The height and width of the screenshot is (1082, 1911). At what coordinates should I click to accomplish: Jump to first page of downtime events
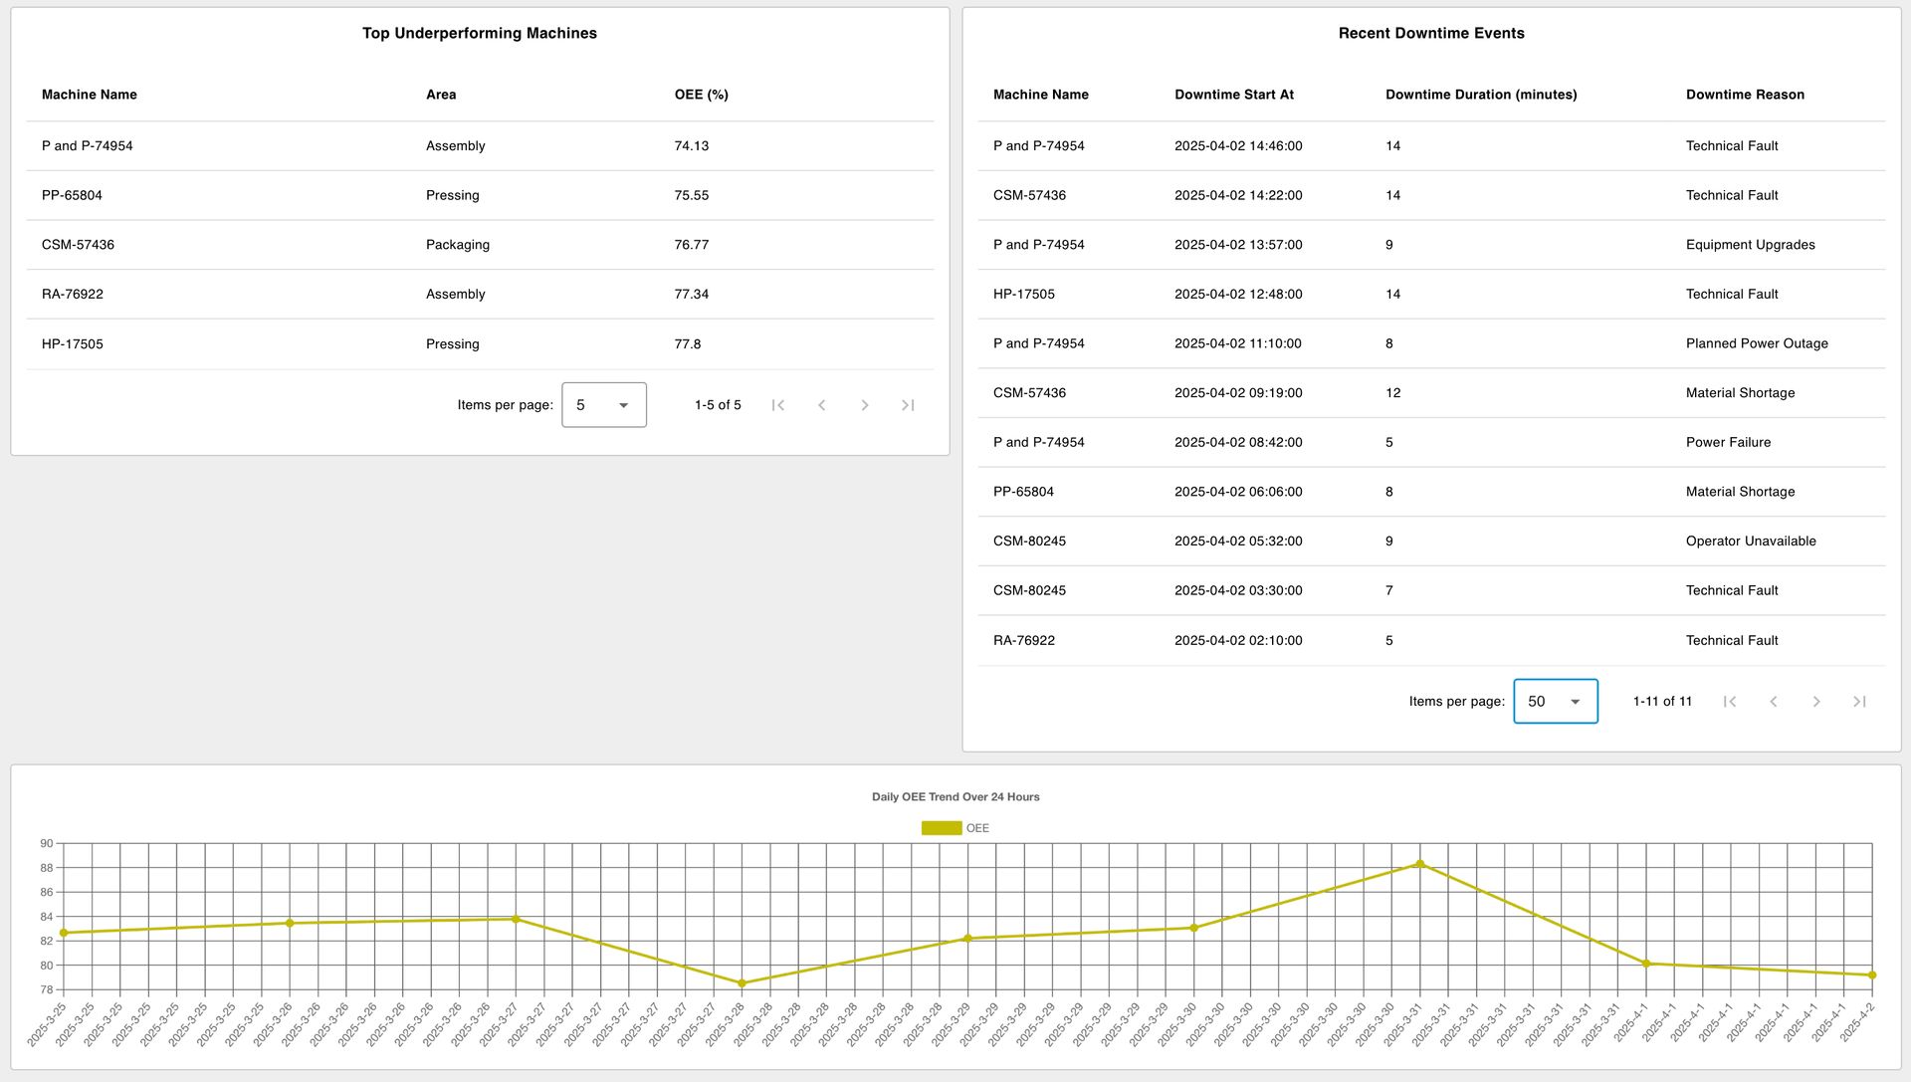(1730, 702)
